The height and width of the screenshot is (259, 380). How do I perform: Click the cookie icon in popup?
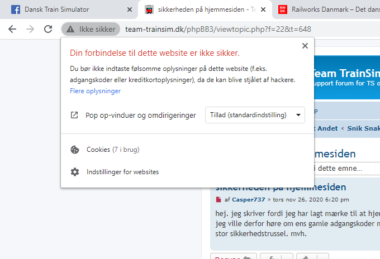pyautogui.click(x=75, y=150)
